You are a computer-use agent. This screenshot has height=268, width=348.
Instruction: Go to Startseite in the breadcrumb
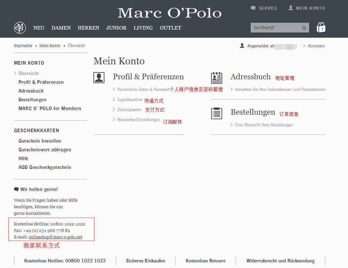(23, 46)
